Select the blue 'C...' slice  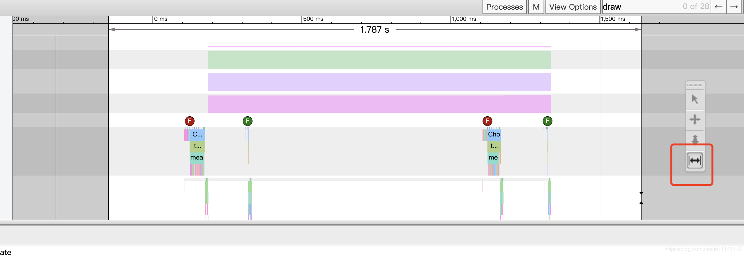[197, 135]
